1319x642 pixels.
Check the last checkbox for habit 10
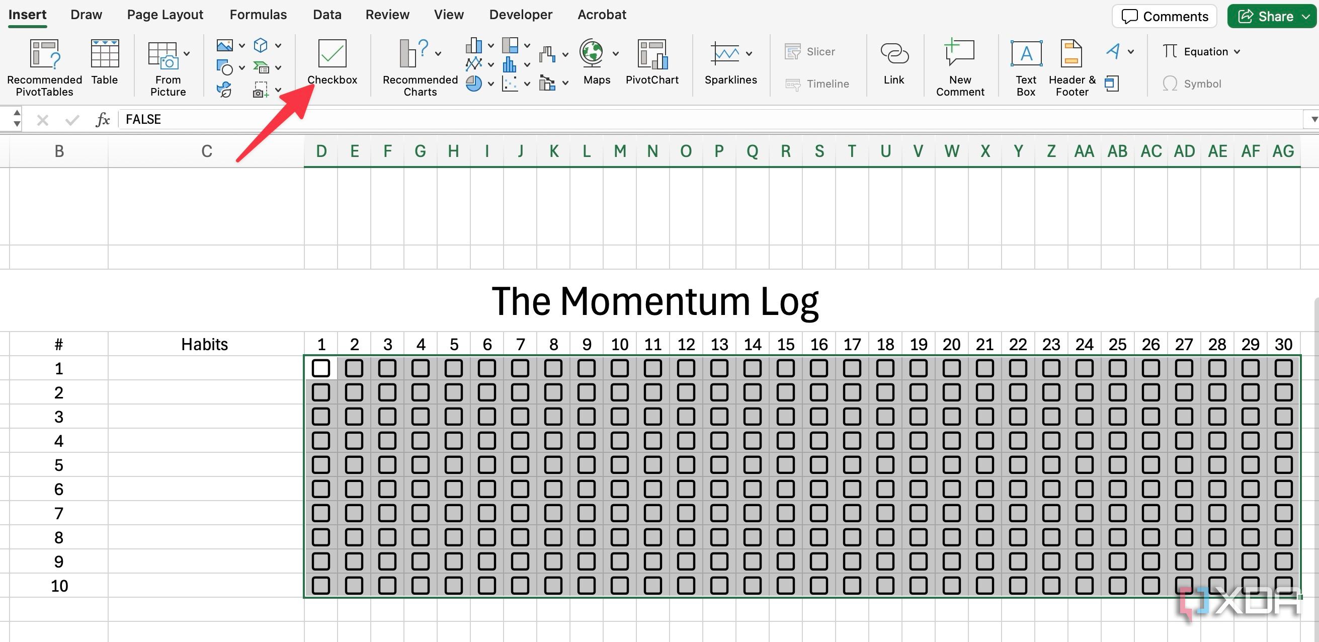(x=1284, y=585)
